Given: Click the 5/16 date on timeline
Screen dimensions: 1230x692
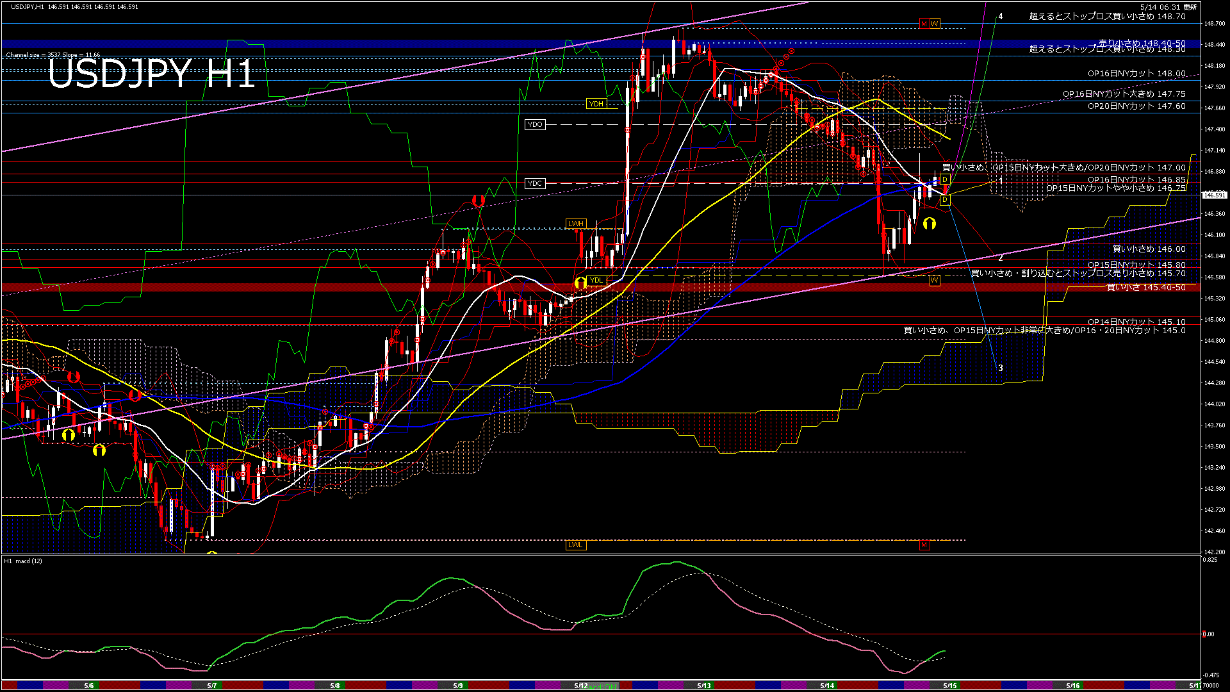Looking at the screenshot, I should (1073, 686).
